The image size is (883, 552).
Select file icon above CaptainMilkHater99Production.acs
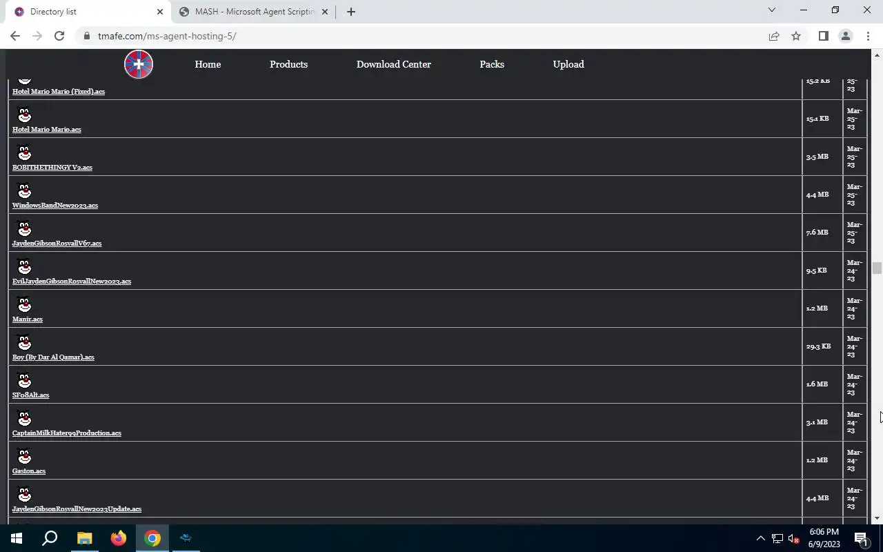point(24,418)
